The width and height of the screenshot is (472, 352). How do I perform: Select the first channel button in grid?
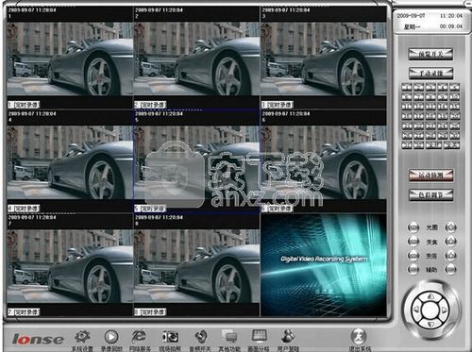click(407, 87)
